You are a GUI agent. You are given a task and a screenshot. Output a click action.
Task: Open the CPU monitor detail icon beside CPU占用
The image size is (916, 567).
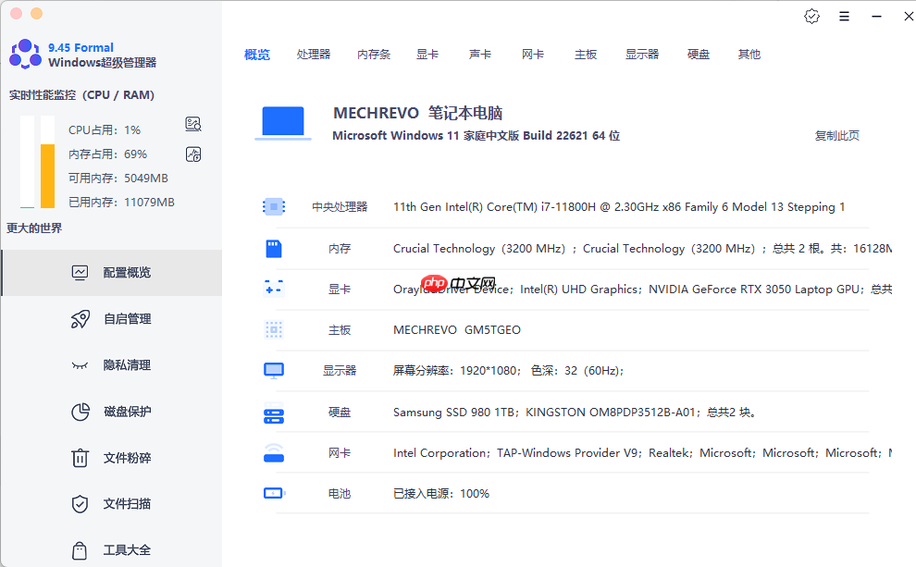pos(192,123)
